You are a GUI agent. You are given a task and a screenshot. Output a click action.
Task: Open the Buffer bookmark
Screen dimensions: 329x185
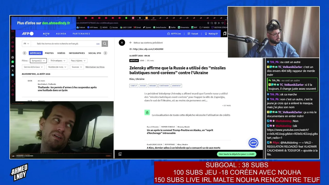coord(172,27)
